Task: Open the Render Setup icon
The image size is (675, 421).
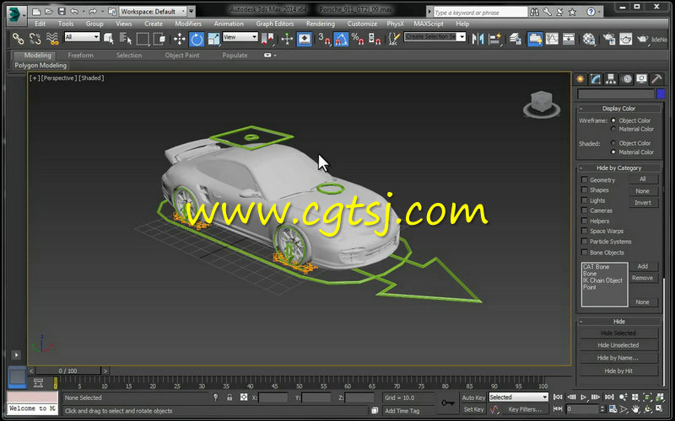Action: point(608,39)
